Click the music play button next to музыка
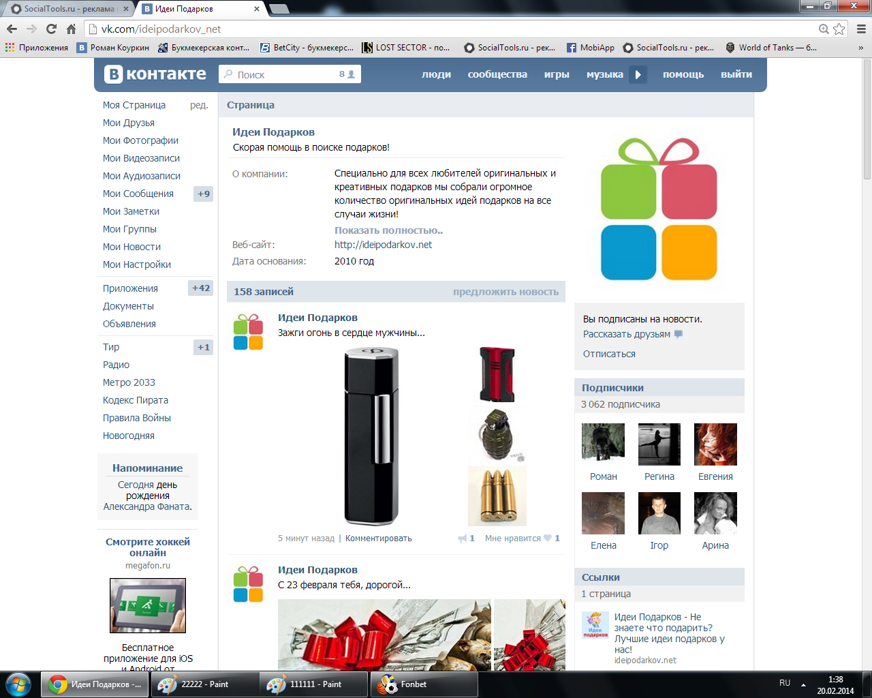This screenshot has height=698, width=872. click(x=638, y=74)
